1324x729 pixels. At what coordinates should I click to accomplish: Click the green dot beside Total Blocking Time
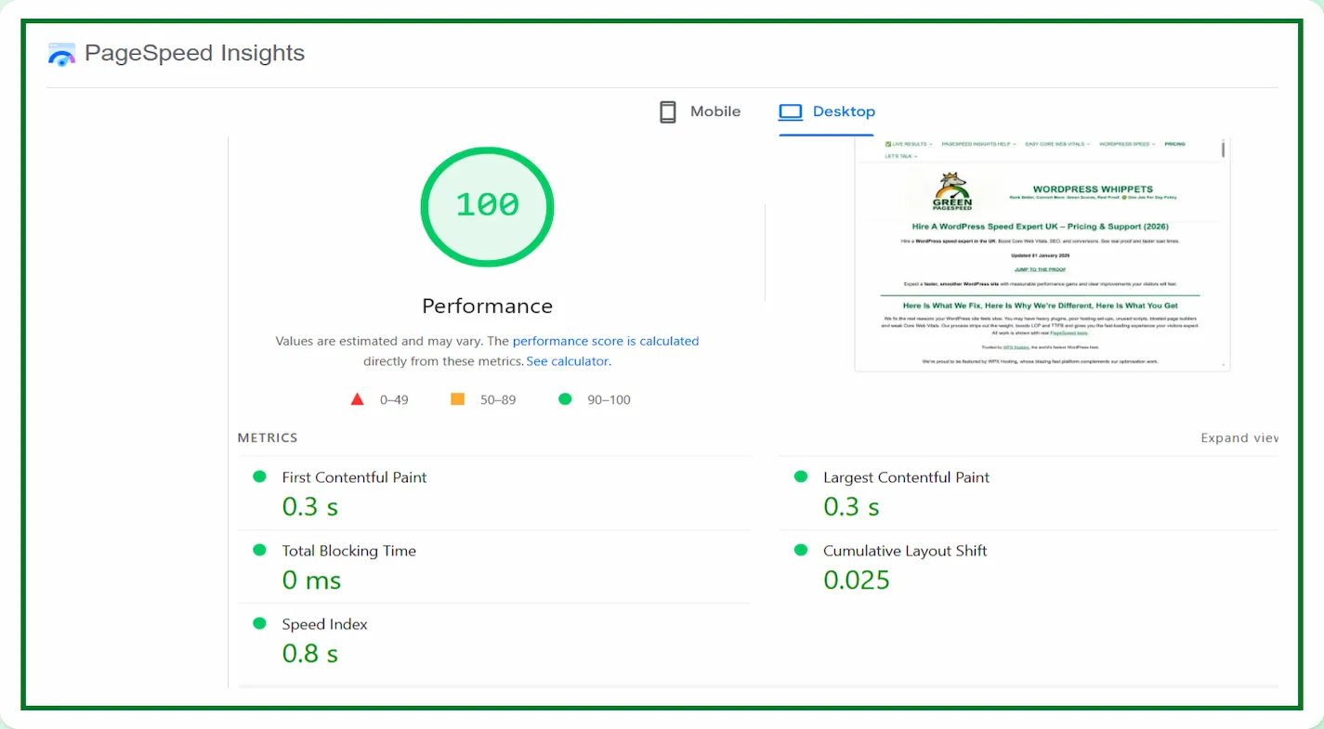(x=259, y=550)
